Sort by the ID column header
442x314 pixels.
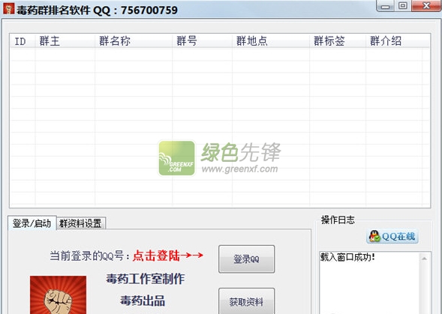pyautogui.click(x=23, y=41)
